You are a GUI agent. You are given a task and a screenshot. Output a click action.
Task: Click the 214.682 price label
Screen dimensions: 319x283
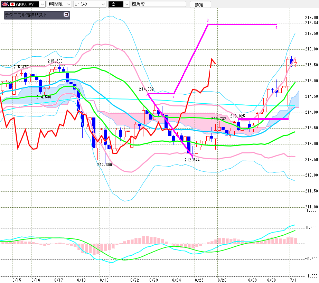point(146,89)
